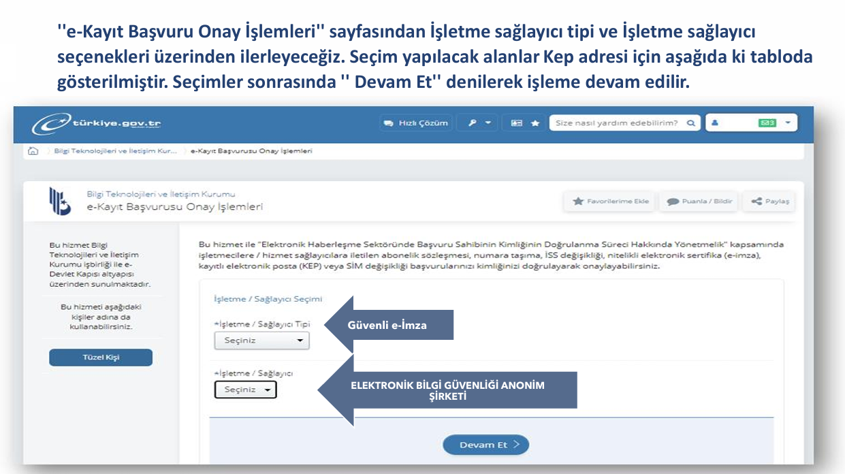Screen dimensions: 845x474
Task: Click Puanla / Bildir button
Action: 699,202
